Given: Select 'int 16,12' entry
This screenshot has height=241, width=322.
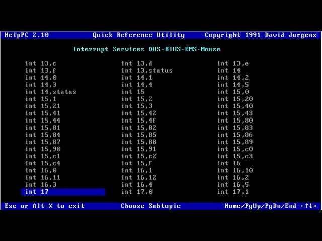Looking at the screenshot, I should click(139, 177).
